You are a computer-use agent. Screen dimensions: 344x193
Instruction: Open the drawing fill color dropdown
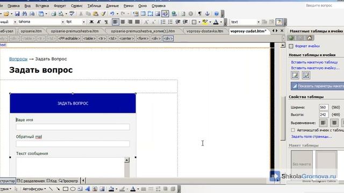pyautogui.click(x=116, y=189)
